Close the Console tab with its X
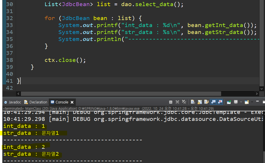 [x=72, y=102]
